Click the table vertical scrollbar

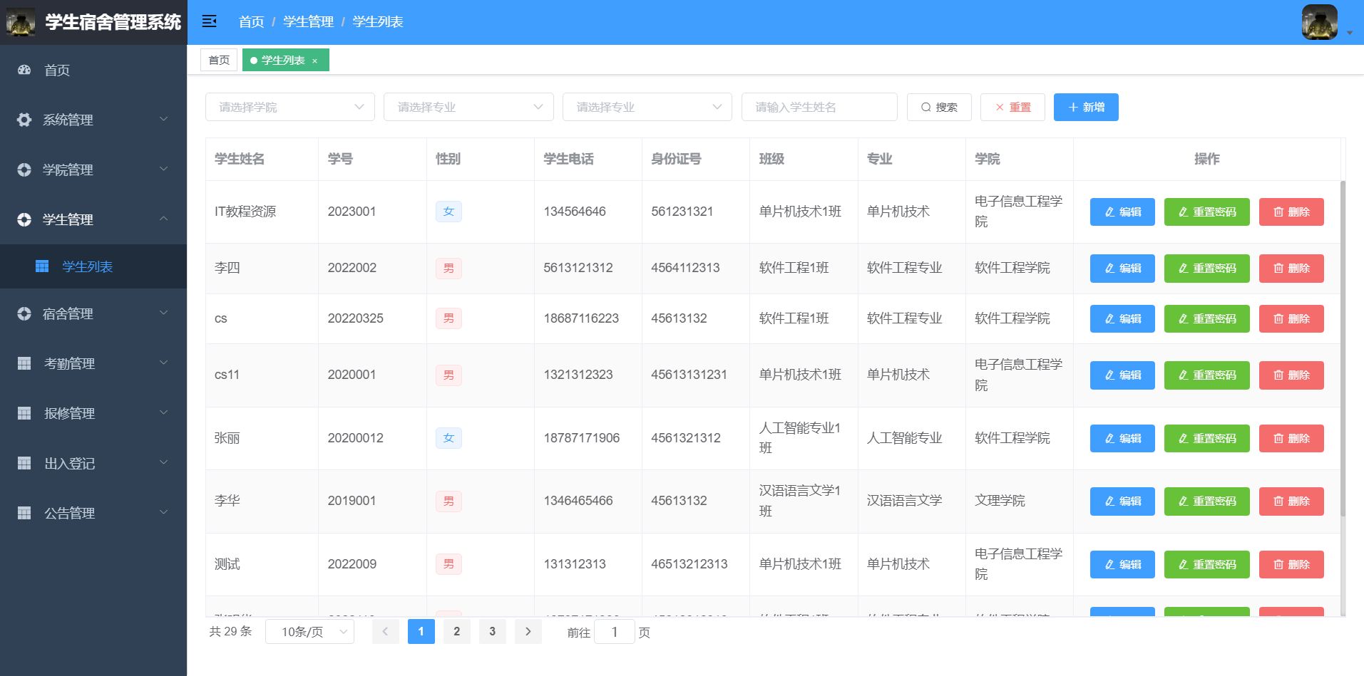click(x=1343, y=349)
